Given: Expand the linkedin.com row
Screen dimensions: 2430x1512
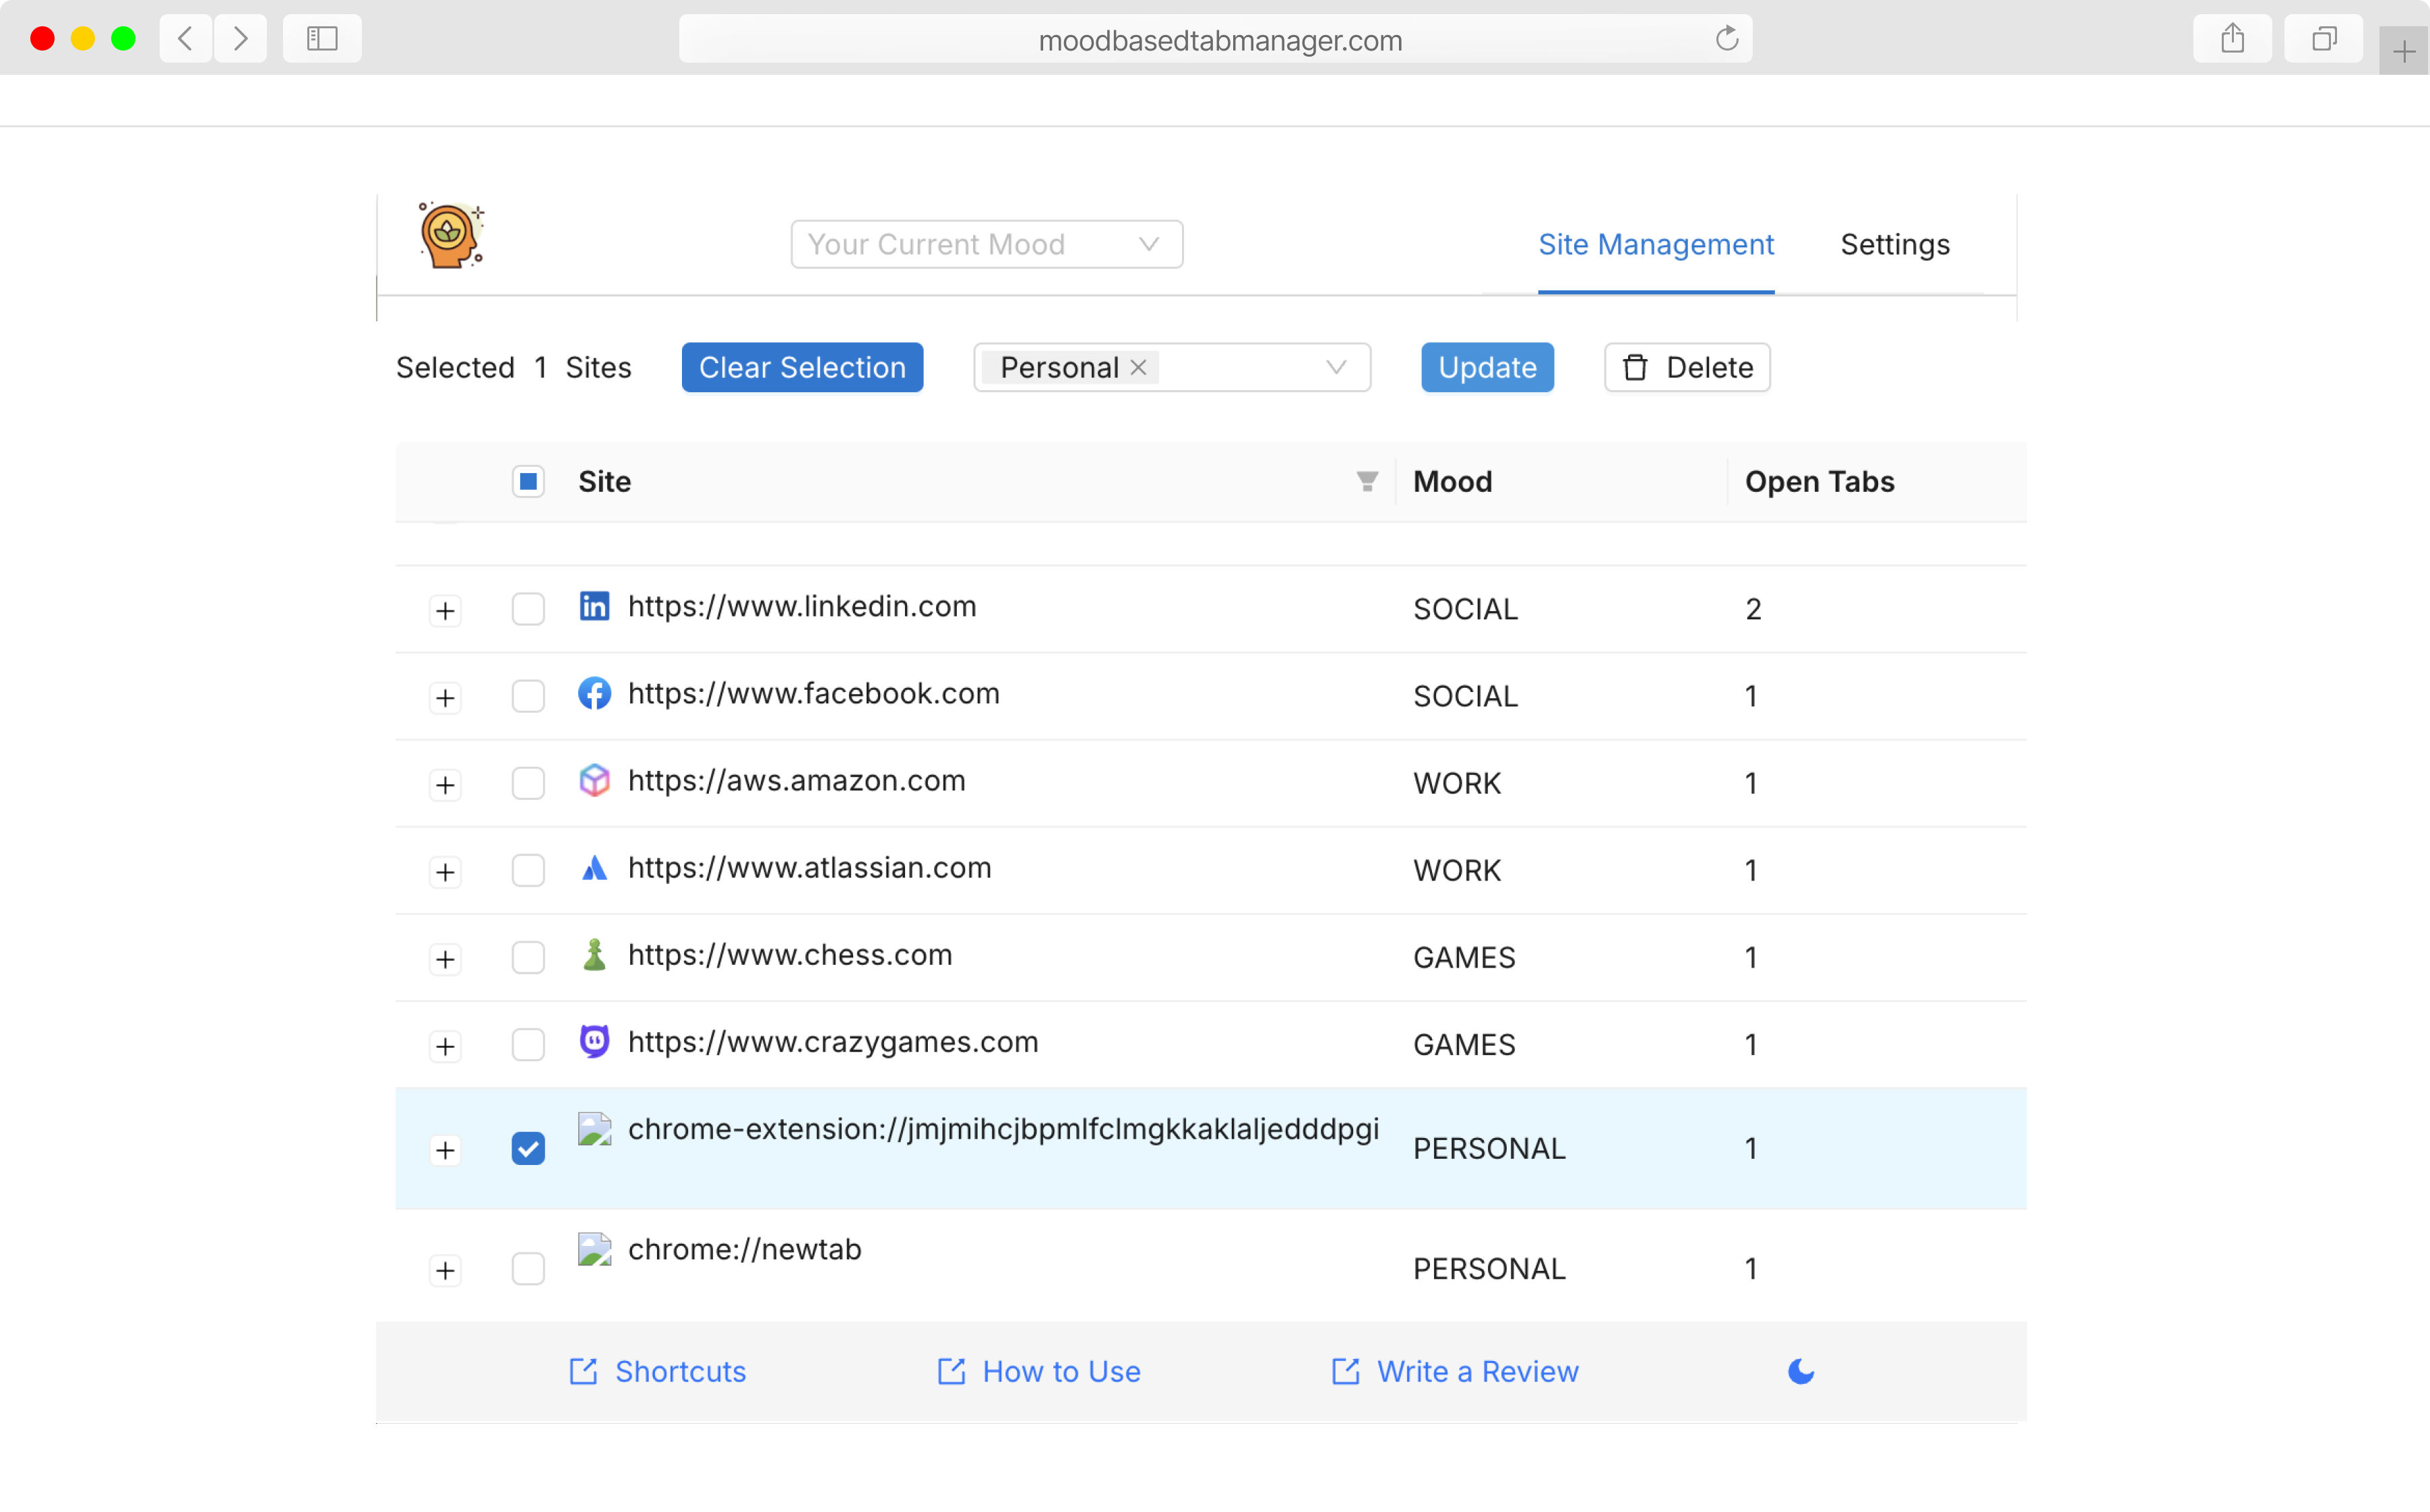Looking at the screenshot, I should coord(445,610).
